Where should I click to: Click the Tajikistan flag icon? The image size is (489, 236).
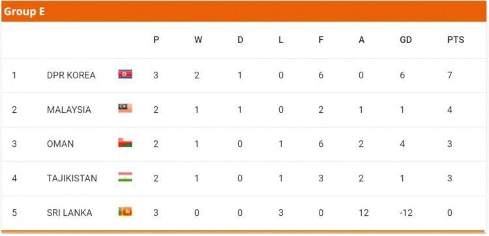[x=125, y=177]
